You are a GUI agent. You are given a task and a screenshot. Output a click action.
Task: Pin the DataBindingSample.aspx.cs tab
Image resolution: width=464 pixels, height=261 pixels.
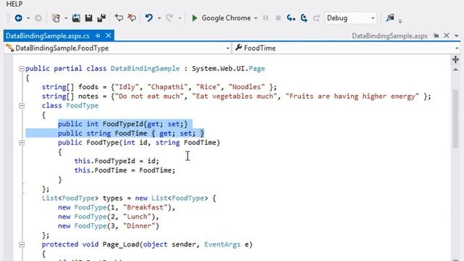coord(98,36)
